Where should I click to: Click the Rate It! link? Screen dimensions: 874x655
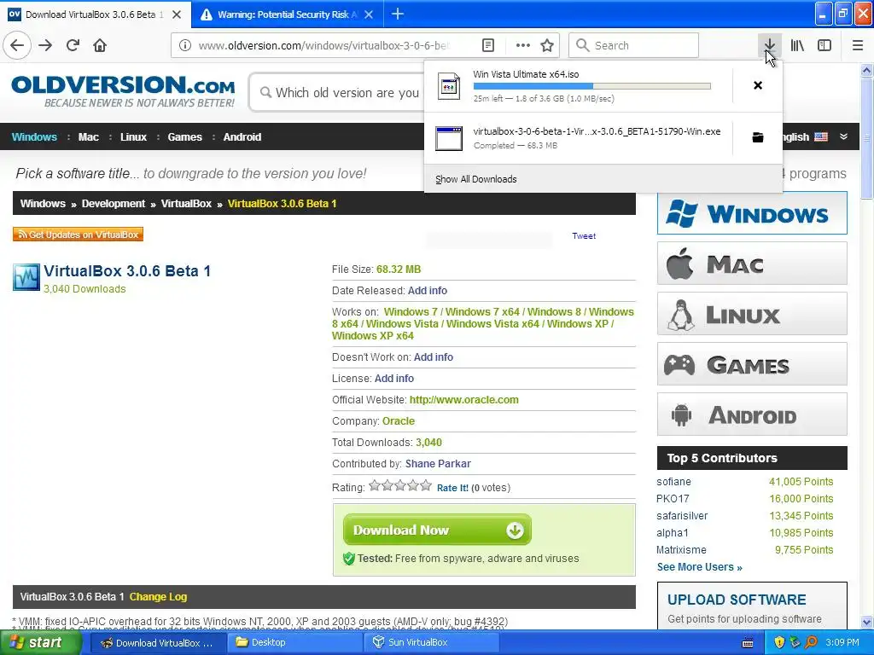point(452,487)
